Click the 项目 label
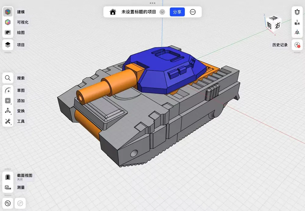This screenshot has height=211, width=305. click(x=21, y=45)
